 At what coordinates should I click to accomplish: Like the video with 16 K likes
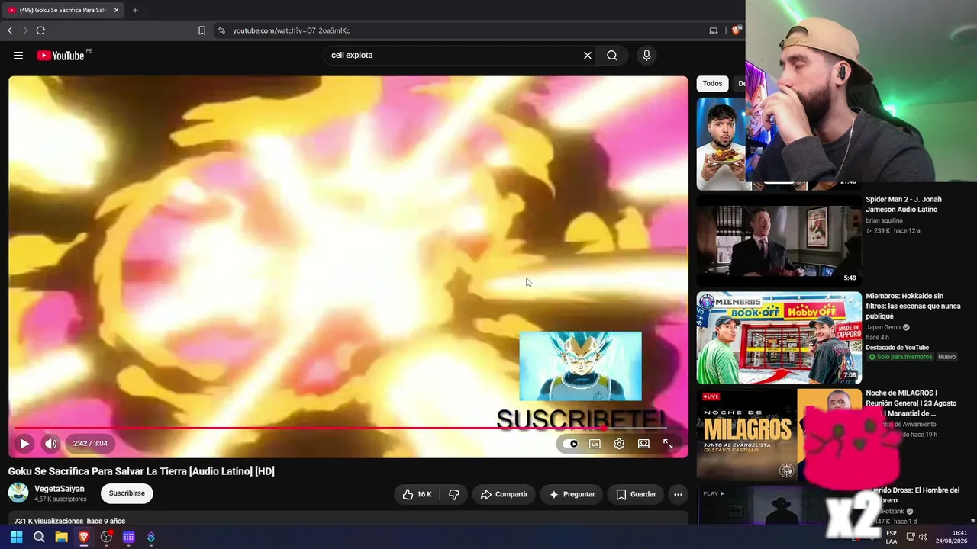(417, 494)
